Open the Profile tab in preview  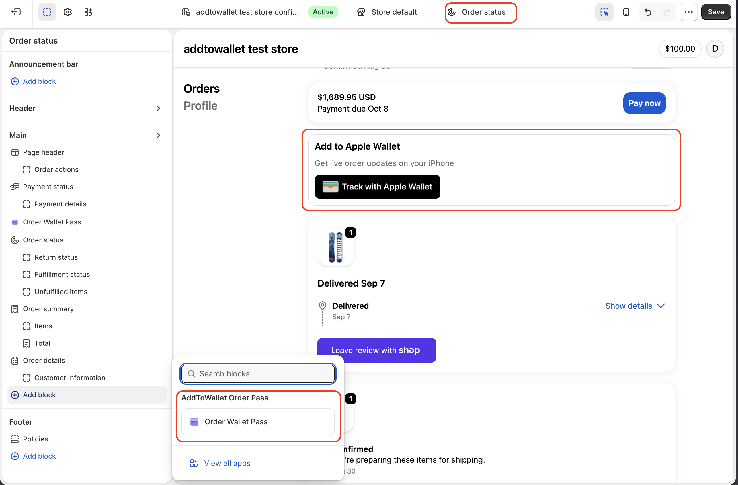click(200, 106)
